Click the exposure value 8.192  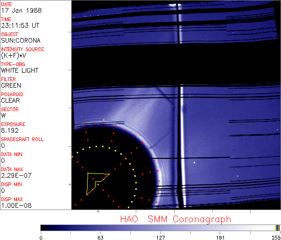click(10, 130)
